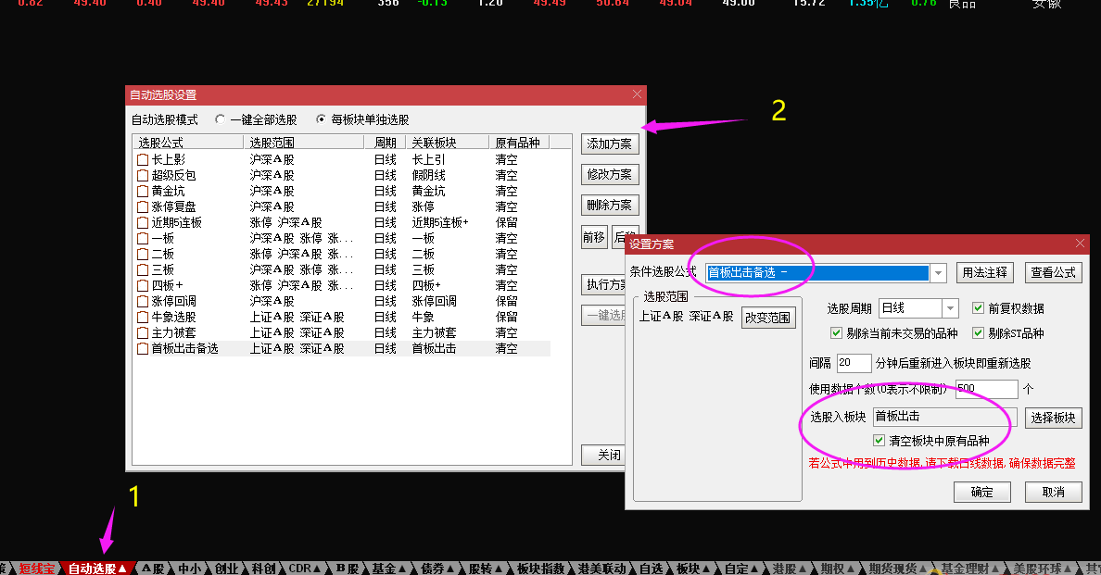Expand 自定 tab menu
The width and height of the screenshot is (1101, 575).
point(754,569)
